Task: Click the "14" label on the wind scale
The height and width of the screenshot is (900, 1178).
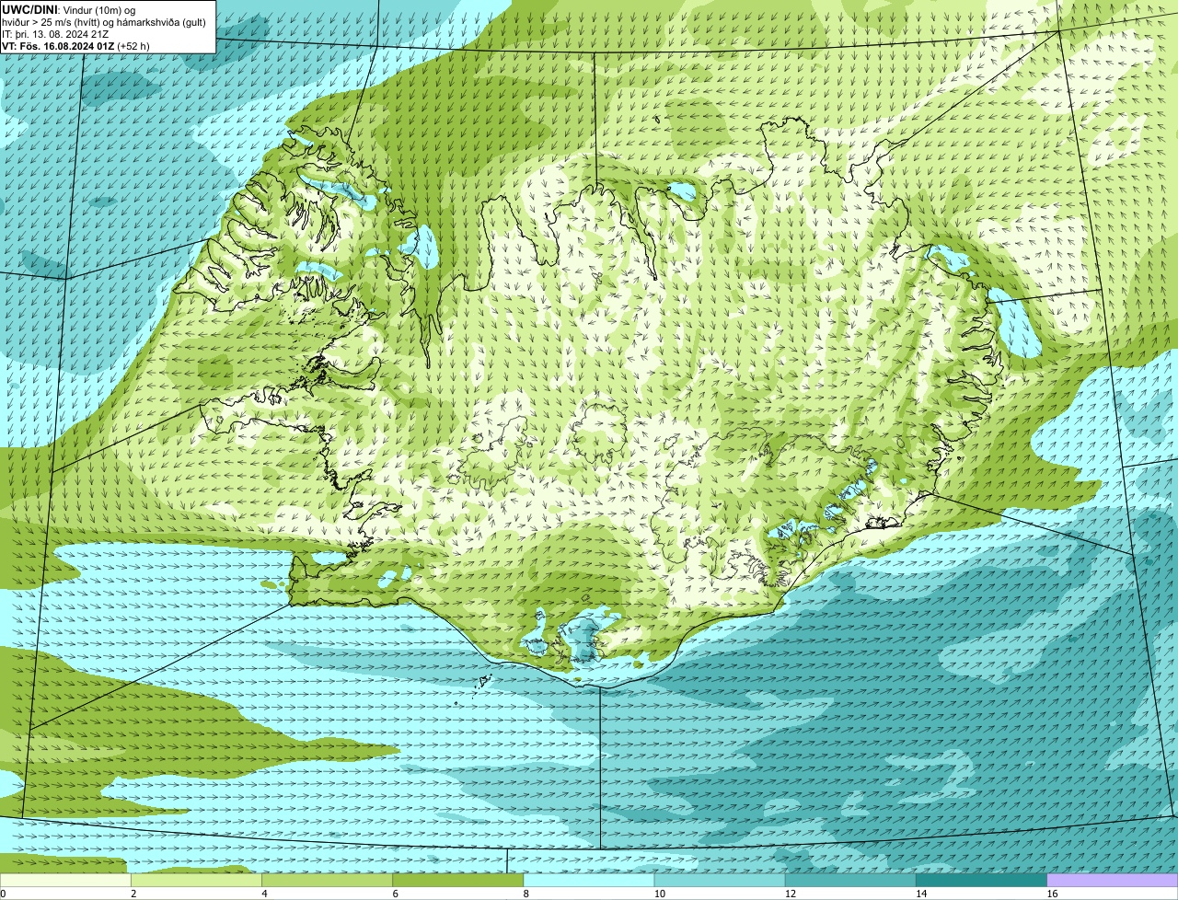Action: 921,894
